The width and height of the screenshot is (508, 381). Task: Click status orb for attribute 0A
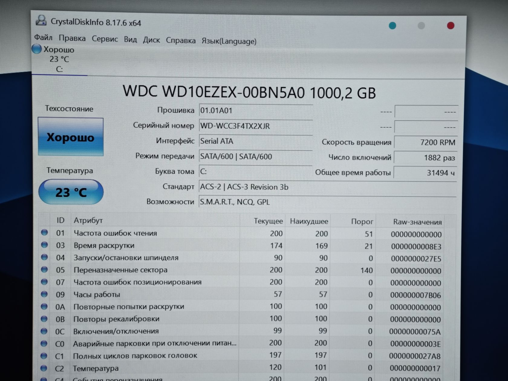pos(44,306)
